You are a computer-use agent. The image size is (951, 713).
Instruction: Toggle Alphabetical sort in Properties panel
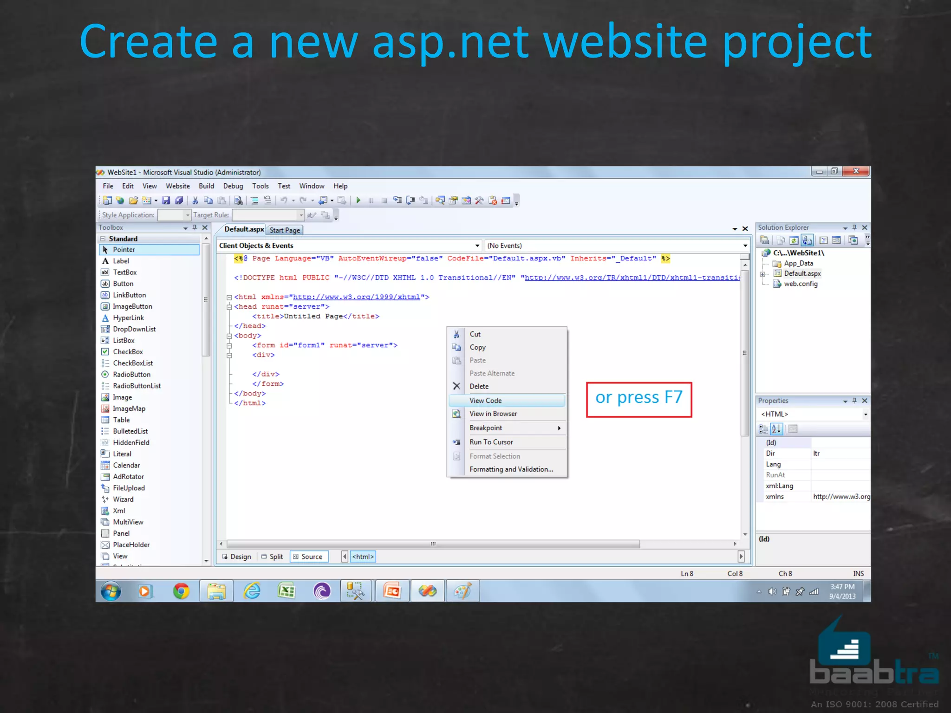(x=776, y=429)
